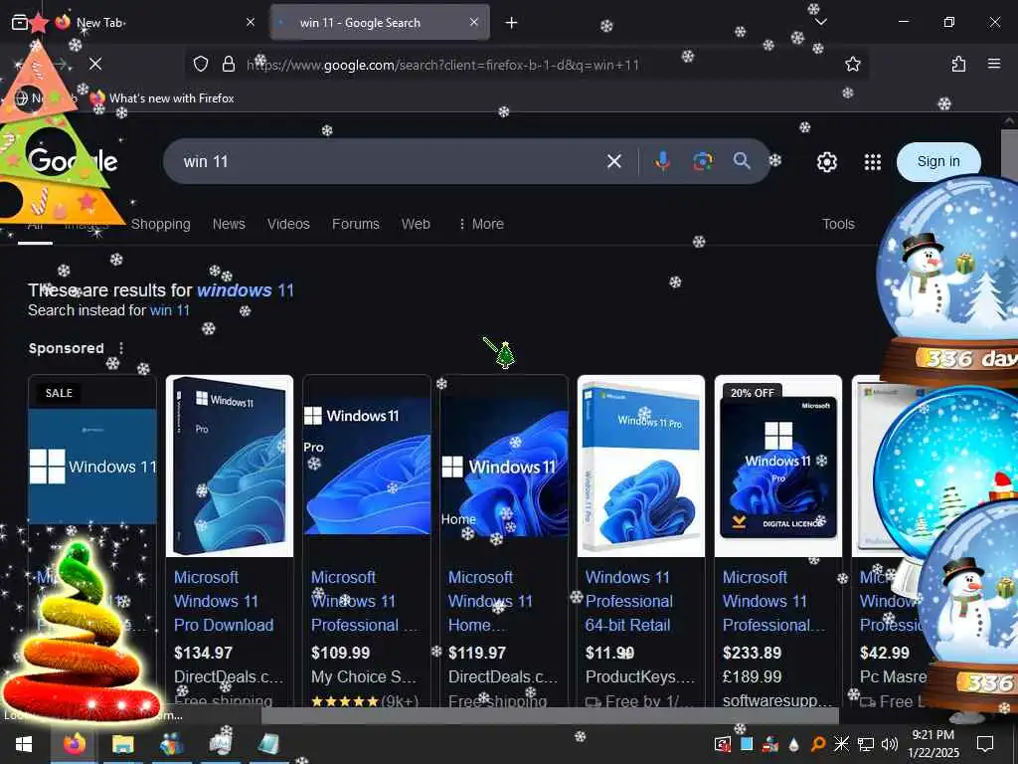Screen dimensions: 1018x764
Task: Click the scroll-up arrow of the vertical scrollbar
Action: pyautogui.click(x=1010, y=120)
